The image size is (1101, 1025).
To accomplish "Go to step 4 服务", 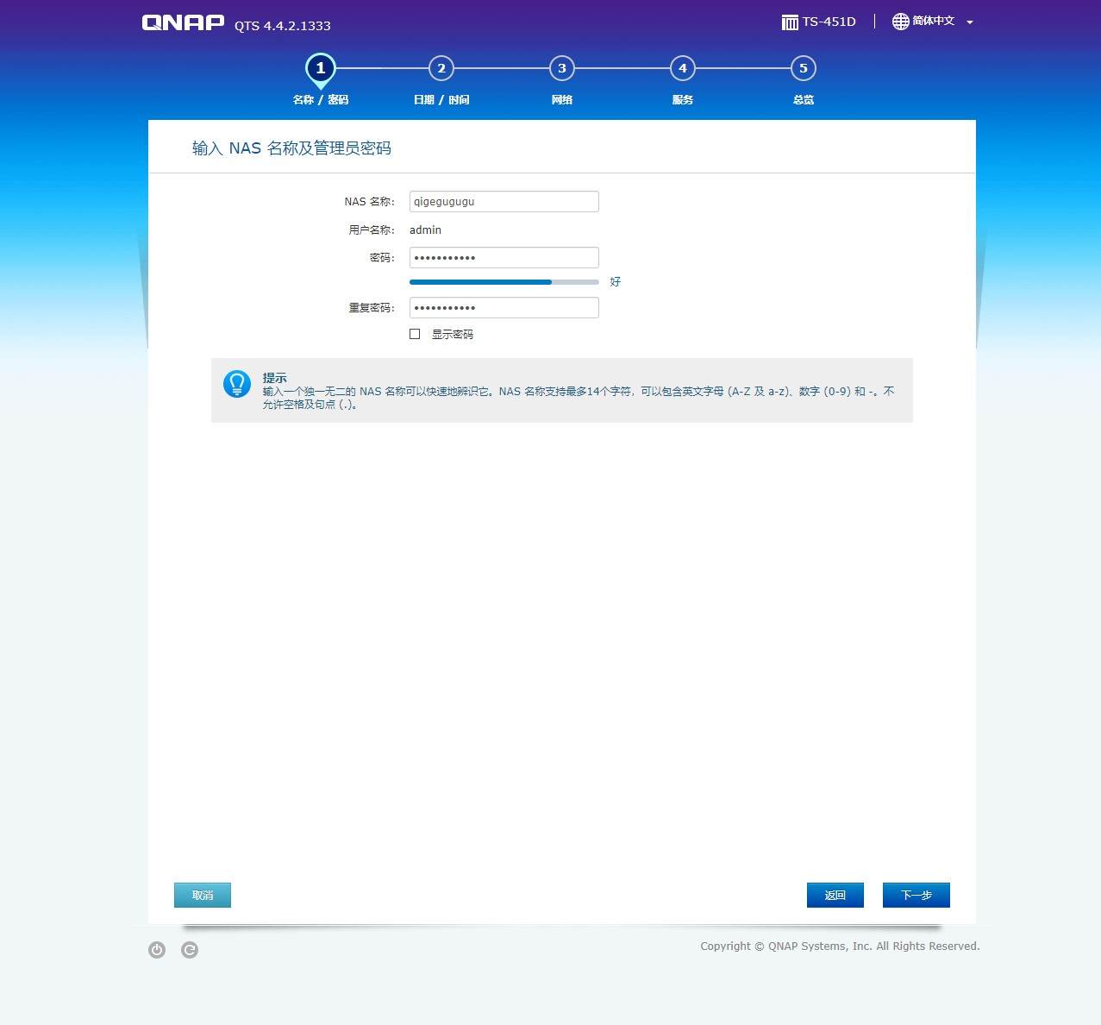I will 683,79.
